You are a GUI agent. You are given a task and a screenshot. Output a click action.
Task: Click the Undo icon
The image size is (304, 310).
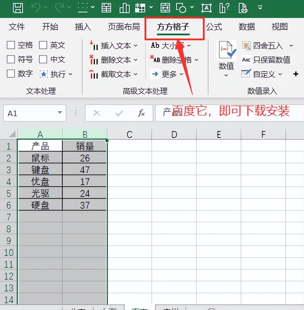pos(37,8)
